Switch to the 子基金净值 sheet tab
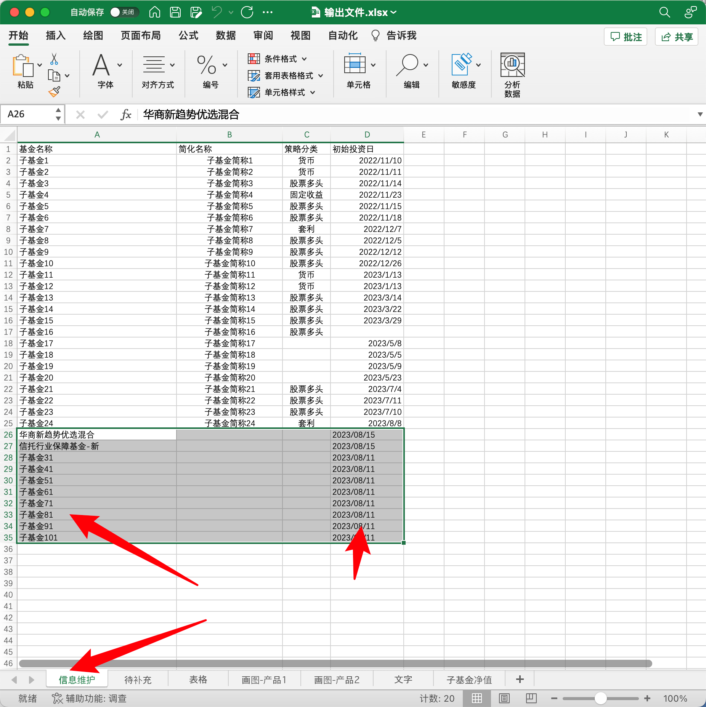706x707 pixels. pyautogui.click(x=469, y=680)
